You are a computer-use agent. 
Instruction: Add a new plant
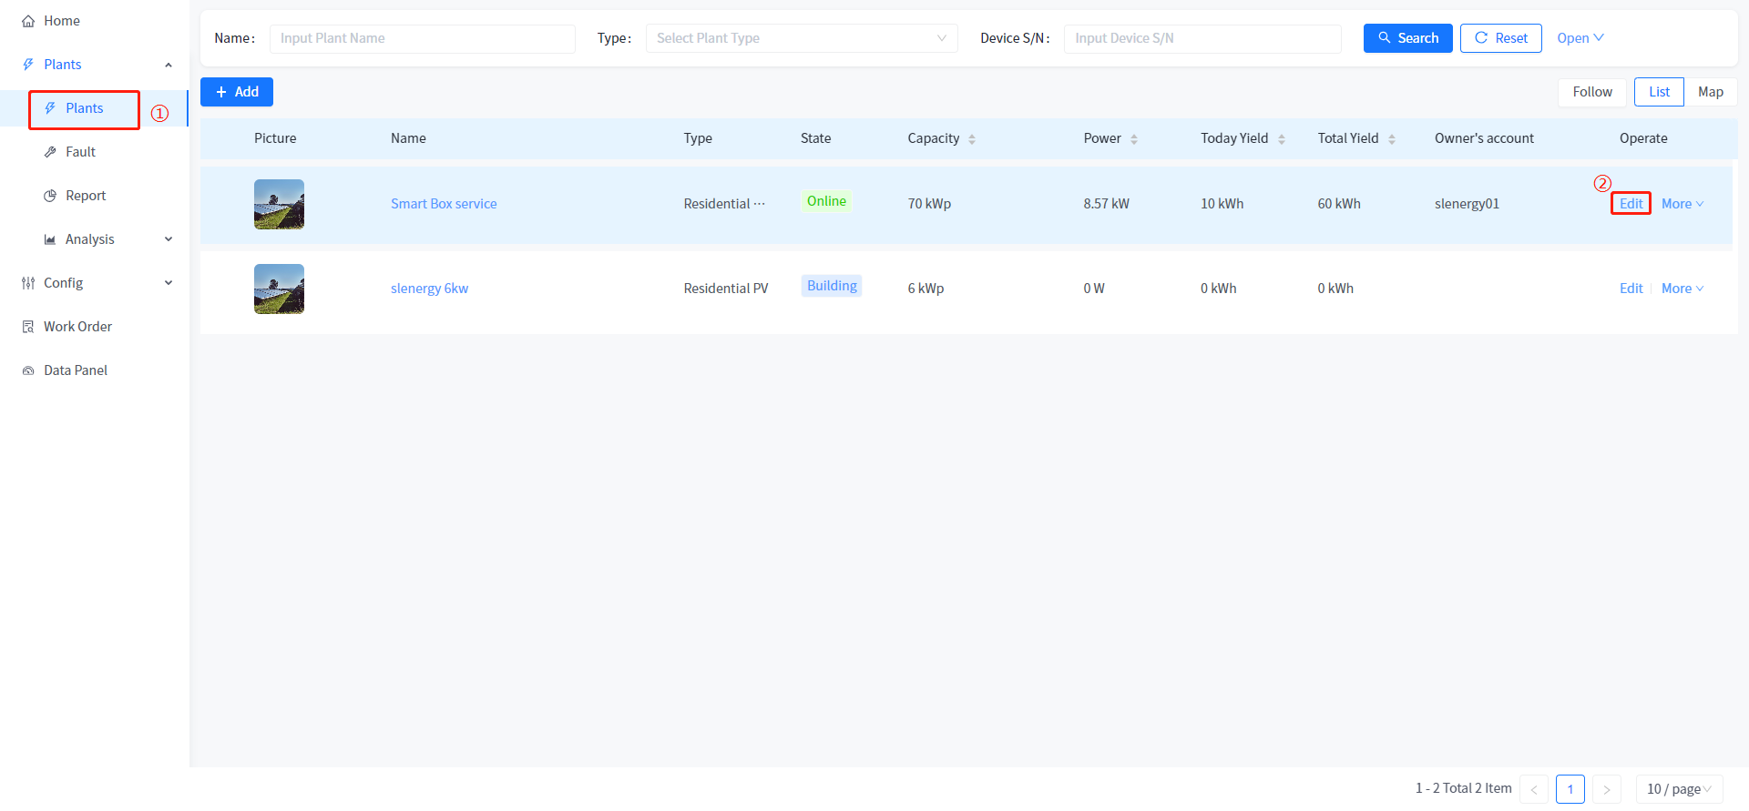coord(237,92)
